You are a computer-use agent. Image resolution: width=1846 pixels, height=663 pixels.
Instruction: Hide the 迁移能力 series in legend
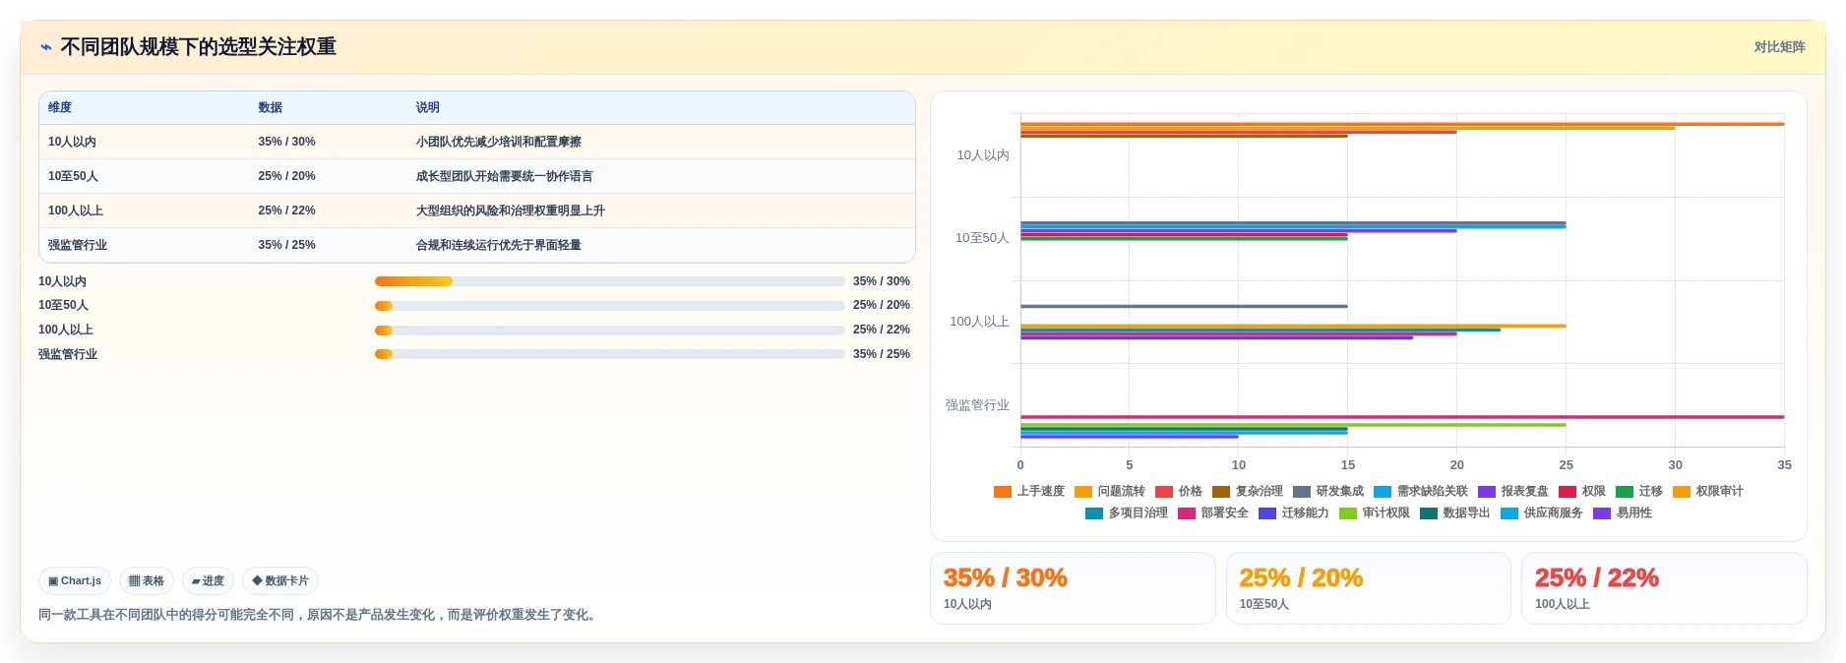(x=1294, y=513)
